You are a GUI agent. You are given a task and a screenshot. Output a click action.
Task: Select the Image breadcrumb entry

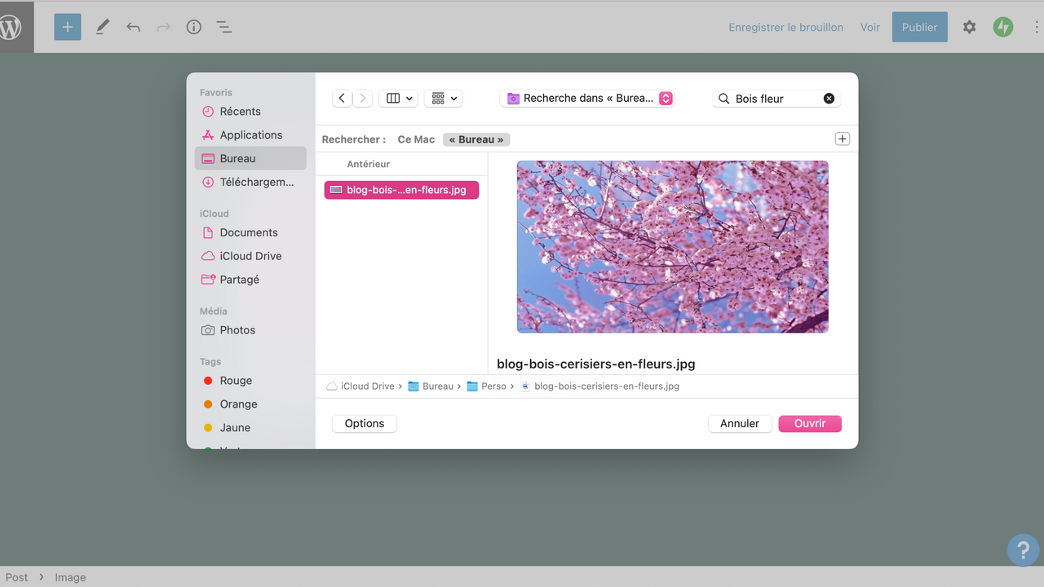(70, 576)
